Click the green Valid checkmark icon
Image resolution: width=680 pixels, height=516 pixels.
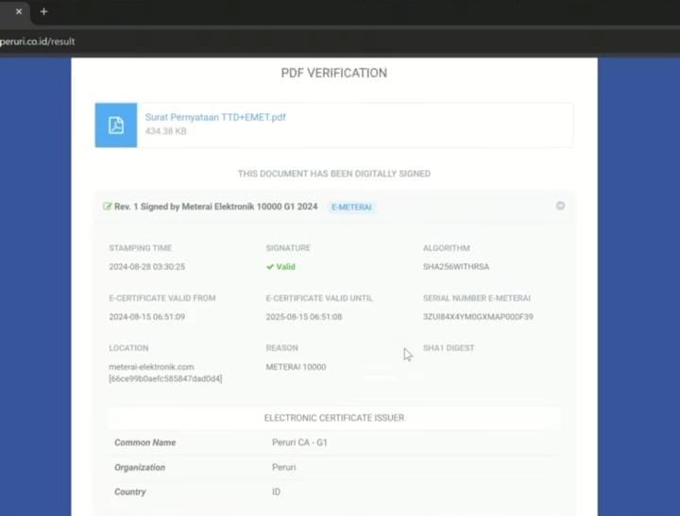pyautogui.click(x=270, y=267)
